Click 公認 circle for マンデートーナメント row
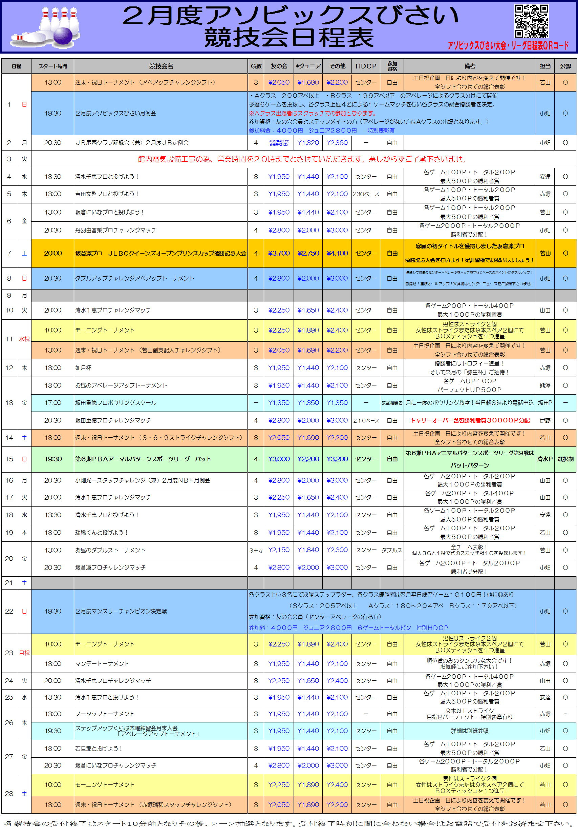578x837 pixels. pyautogui.click(x=565, y=664)
